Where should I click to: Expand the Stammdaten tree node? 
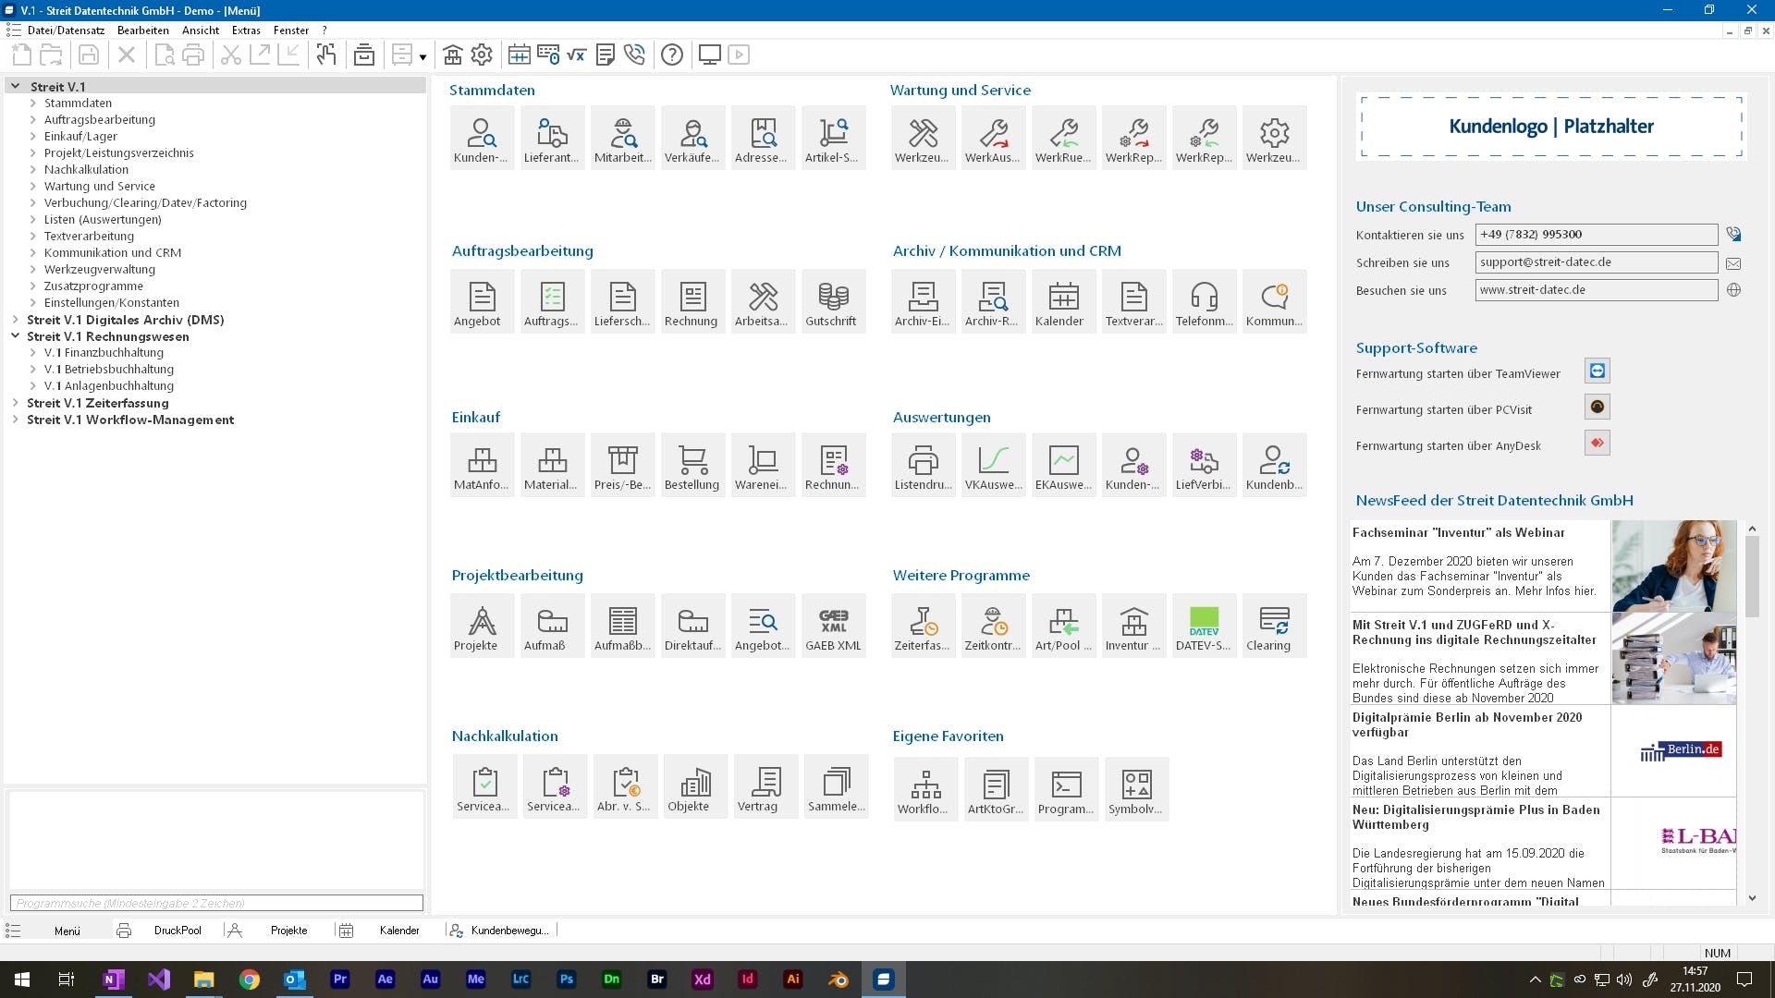point(33,103)
